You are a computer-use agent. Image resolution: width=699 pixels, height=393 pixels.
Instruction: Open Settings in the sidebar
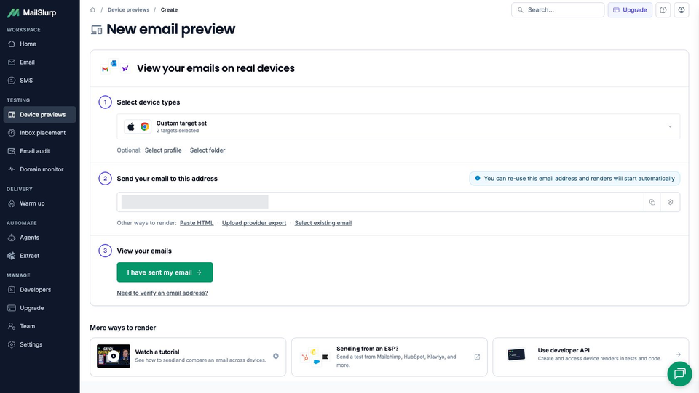coord(39,344)
